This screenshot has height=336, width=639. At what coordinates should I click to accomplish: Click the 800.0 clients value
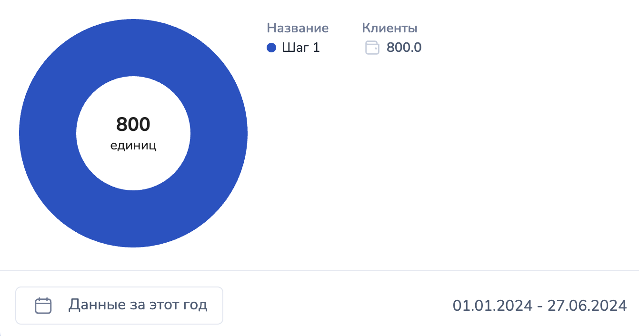[x=404, y=48]
